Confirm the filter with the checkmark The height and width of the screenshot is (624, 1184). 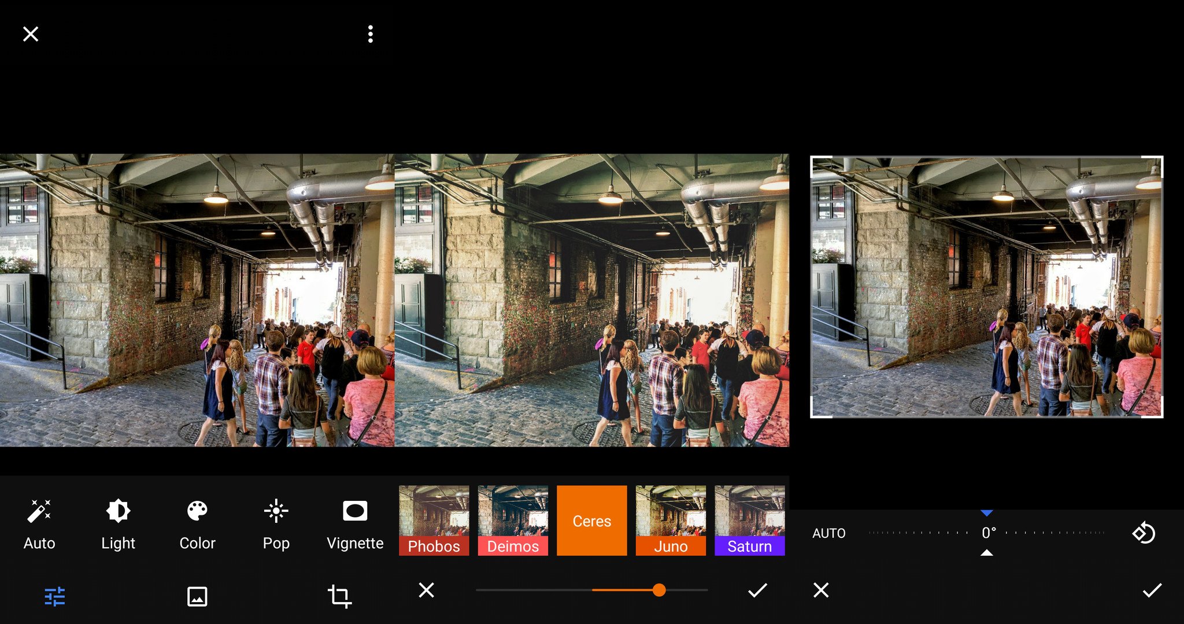click(757, 590)
